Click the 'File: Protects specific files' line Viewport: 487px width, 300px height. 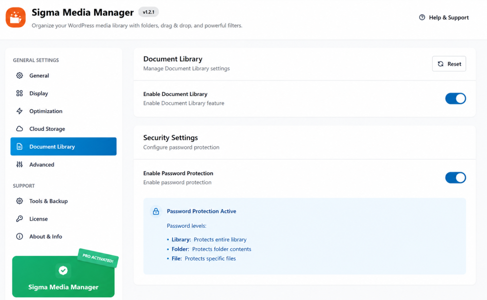pos(204,258)
